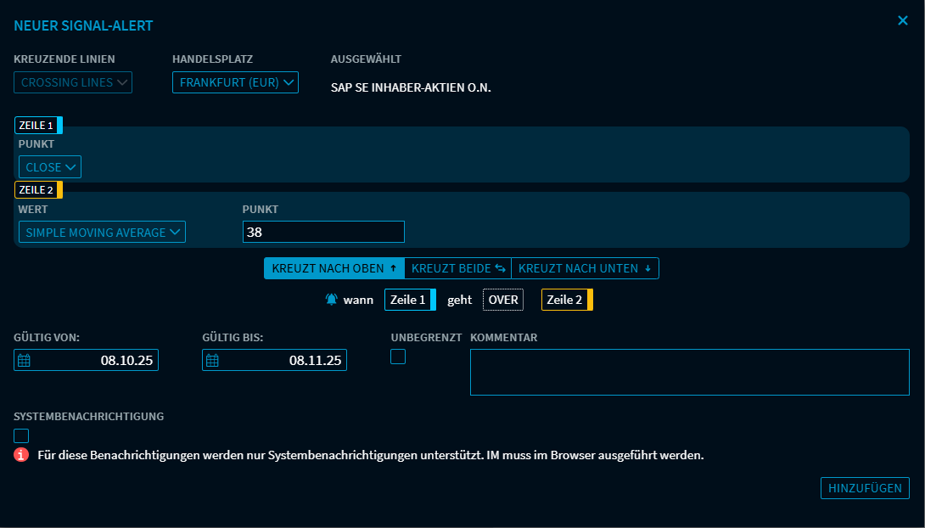Select the Zeile 2 tab
Viewport: 925px width, 528px height.
(38, 189)
